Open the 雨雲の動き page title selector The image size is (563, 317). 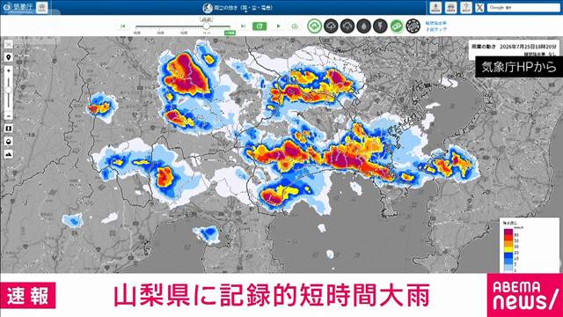(238, 8)
